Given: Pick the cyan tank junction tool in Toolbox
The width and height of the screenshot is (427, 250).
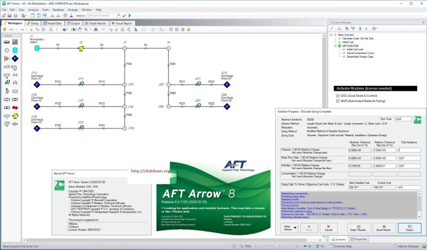Looking at the screenshot, I should [15, 50].
